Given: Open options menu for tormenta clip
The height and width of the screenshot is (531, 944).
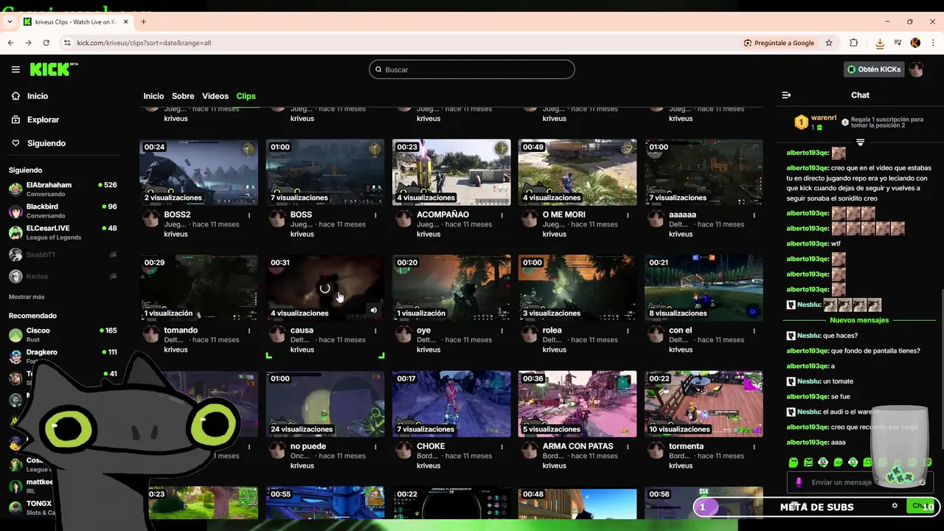Looking at the screenshot, I should (x=754, y=447).
